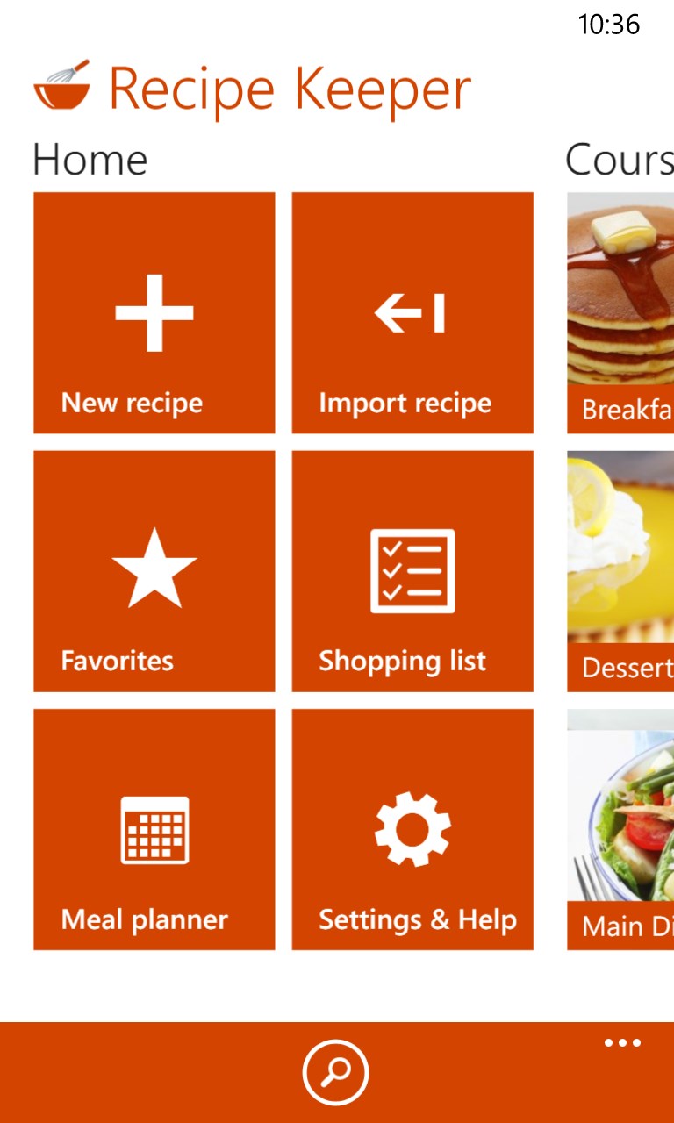Screen dimensions: 674x1123
Task: Open the Shopping list checklist icon
Action: coord(412,571)
